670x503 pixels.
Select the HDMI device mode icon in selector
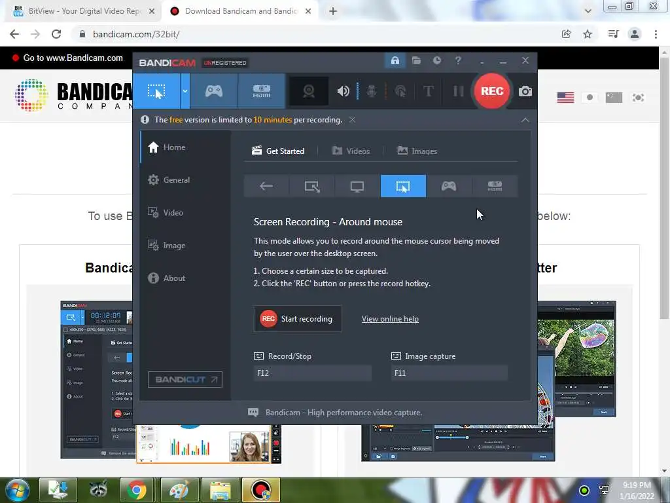[x=495, y=186]
